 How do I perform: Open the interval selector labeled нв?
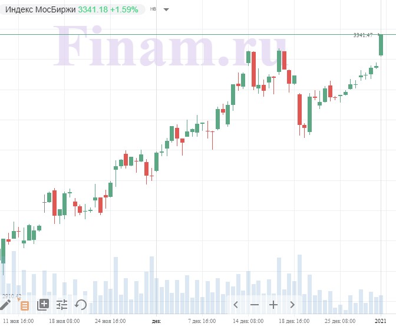coord(153,9)
